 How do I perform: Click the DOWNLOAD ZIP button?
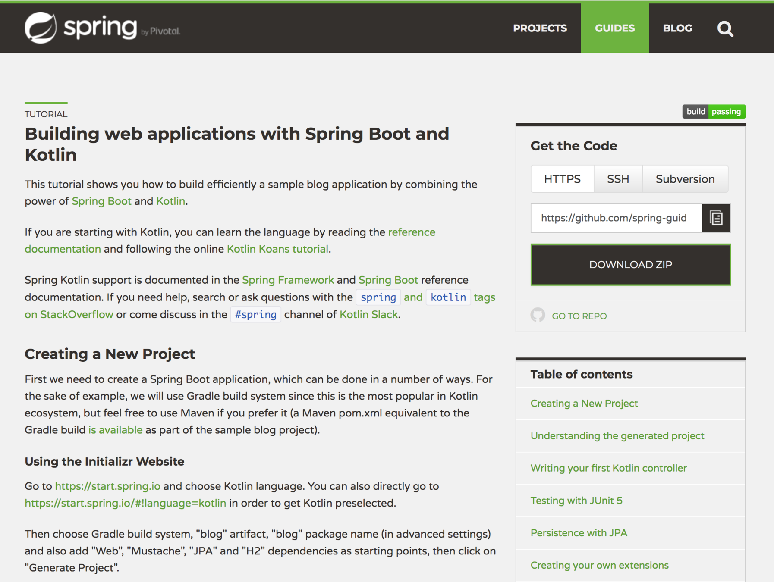click(630, 265)
